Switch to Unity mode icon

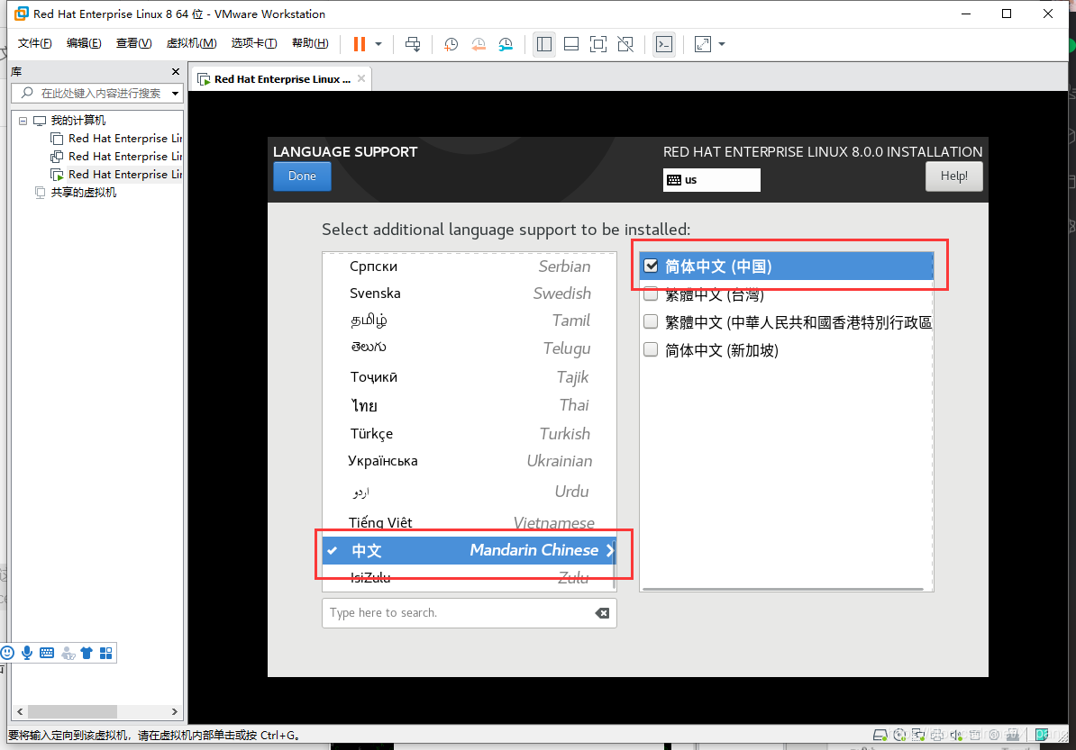(625, 44)
